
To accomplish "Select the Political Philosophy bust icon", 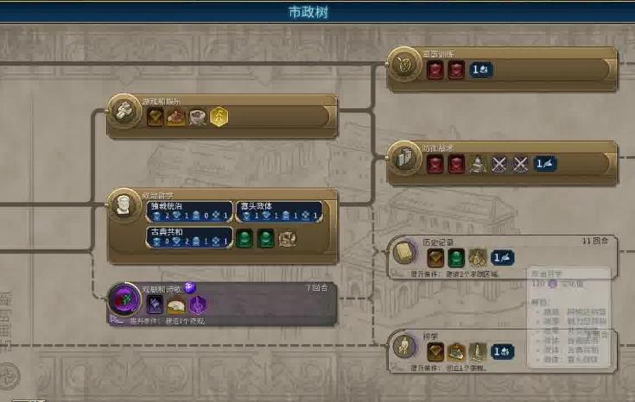I will click(124, 205).
